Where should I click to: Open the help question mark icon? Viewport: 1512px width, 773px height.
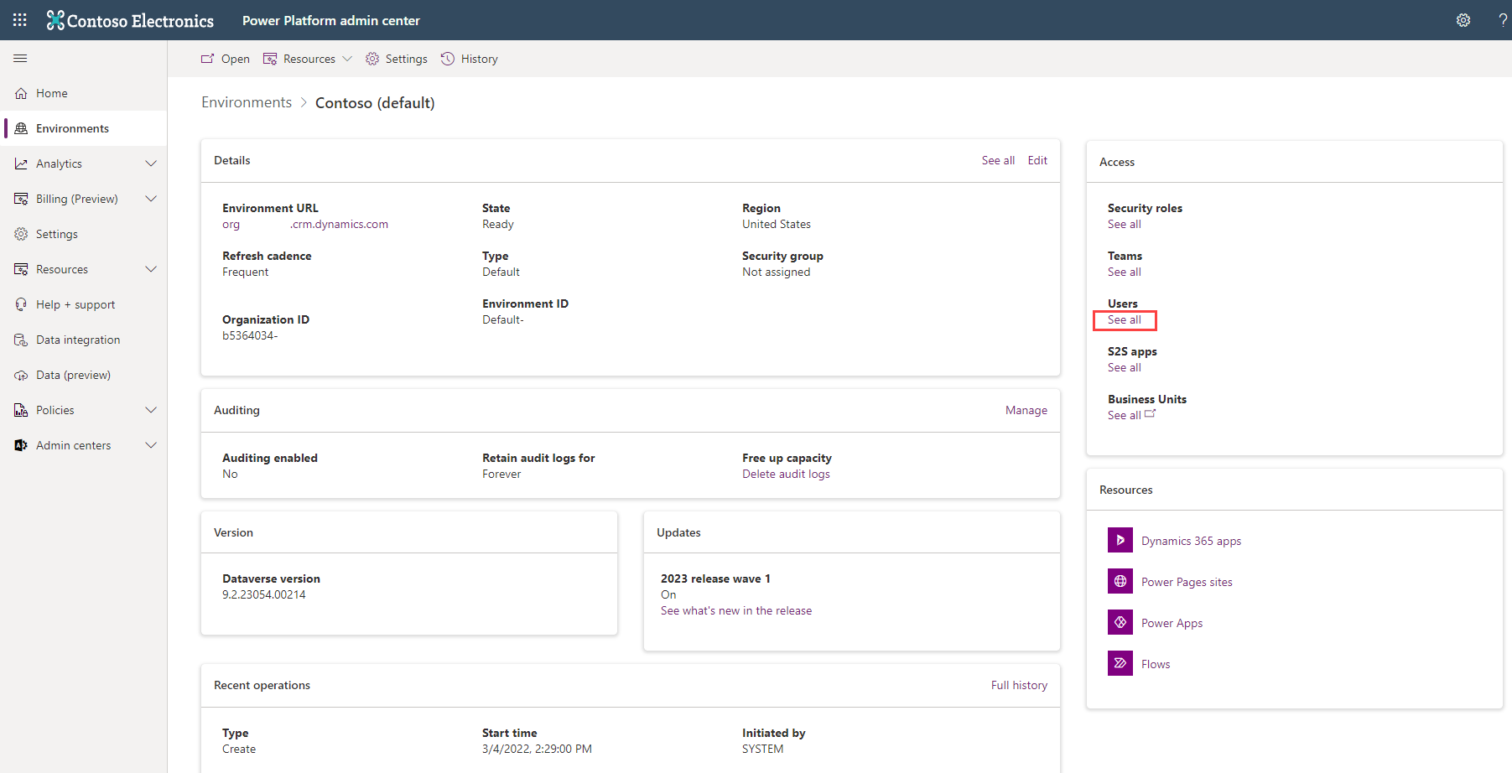point(1503,20)
